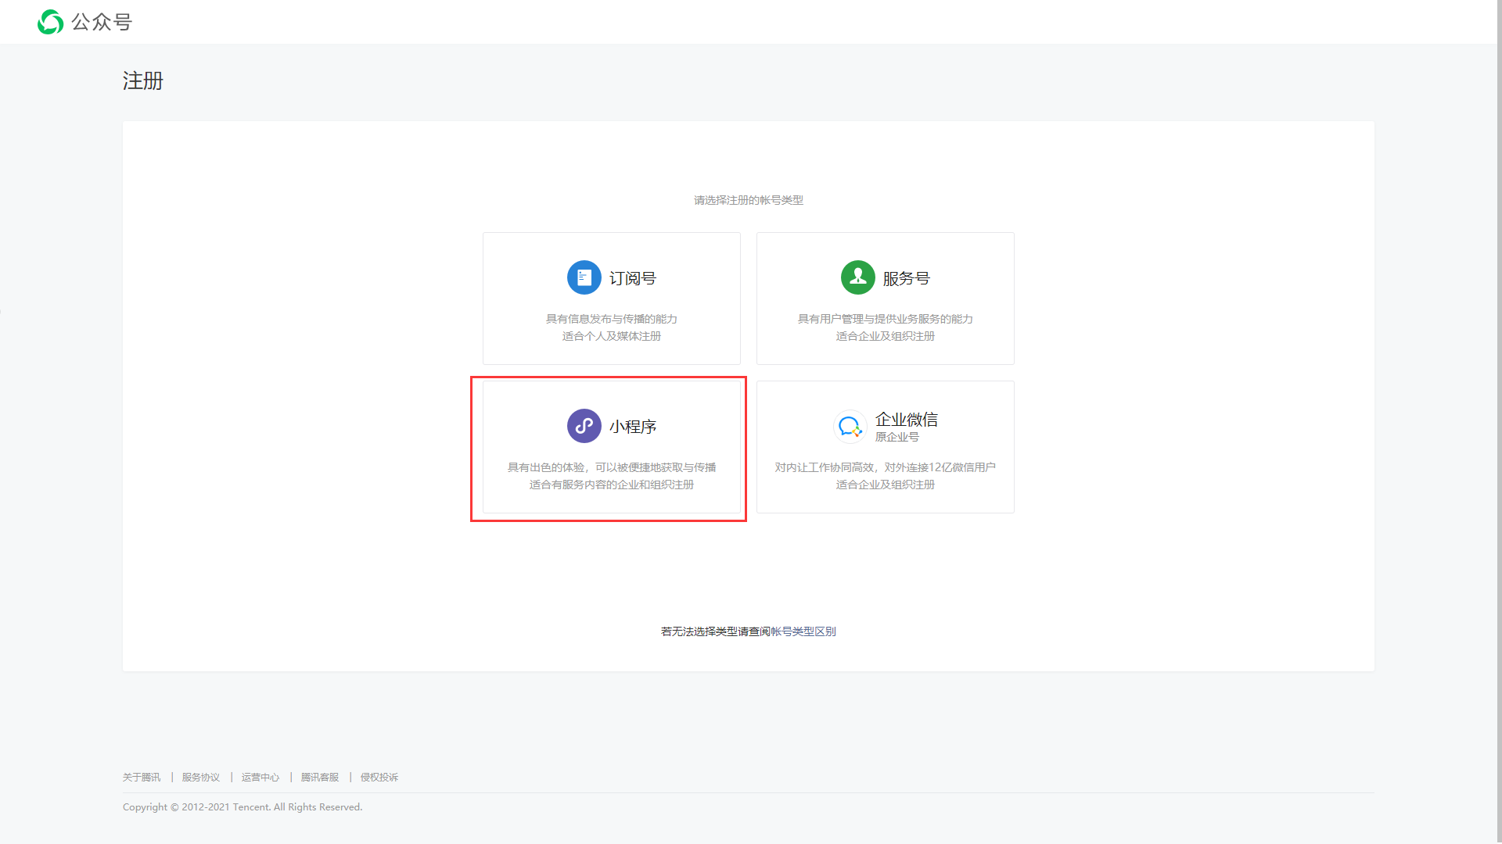Click 请选择注册的帐号类型 prompt text
1502x844 pixels.
point(749,200)
